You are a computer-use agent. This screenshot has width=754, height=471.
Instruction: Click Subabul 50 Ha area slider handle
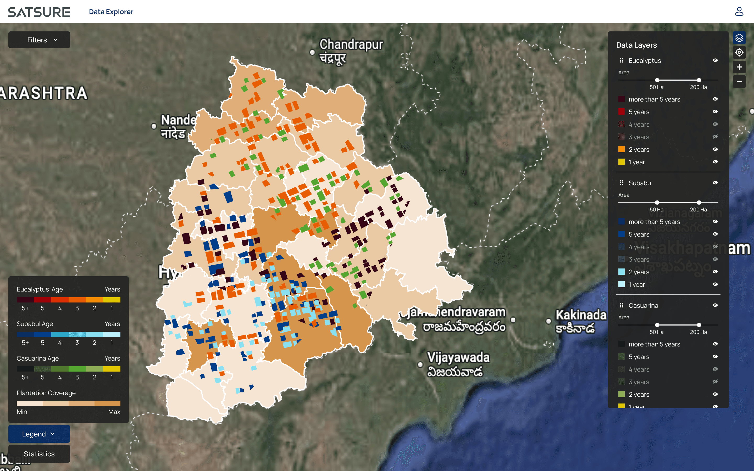(x=657, y=203)
